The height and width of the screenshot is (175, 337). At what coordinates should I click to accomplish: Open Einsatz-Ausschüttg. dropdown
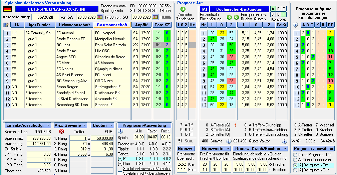[28, 125]
